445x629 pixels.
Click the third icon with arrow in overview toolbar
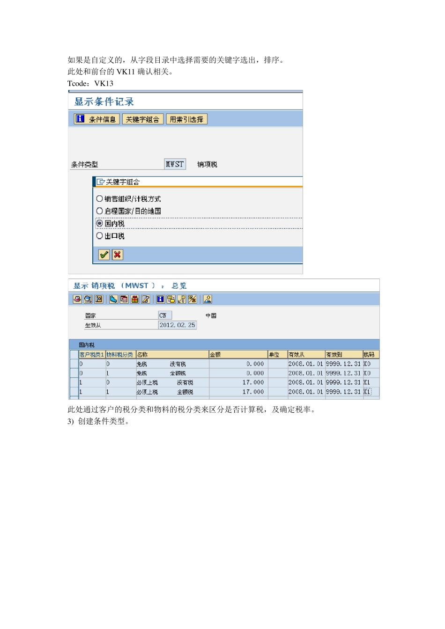tap(99, 299)
